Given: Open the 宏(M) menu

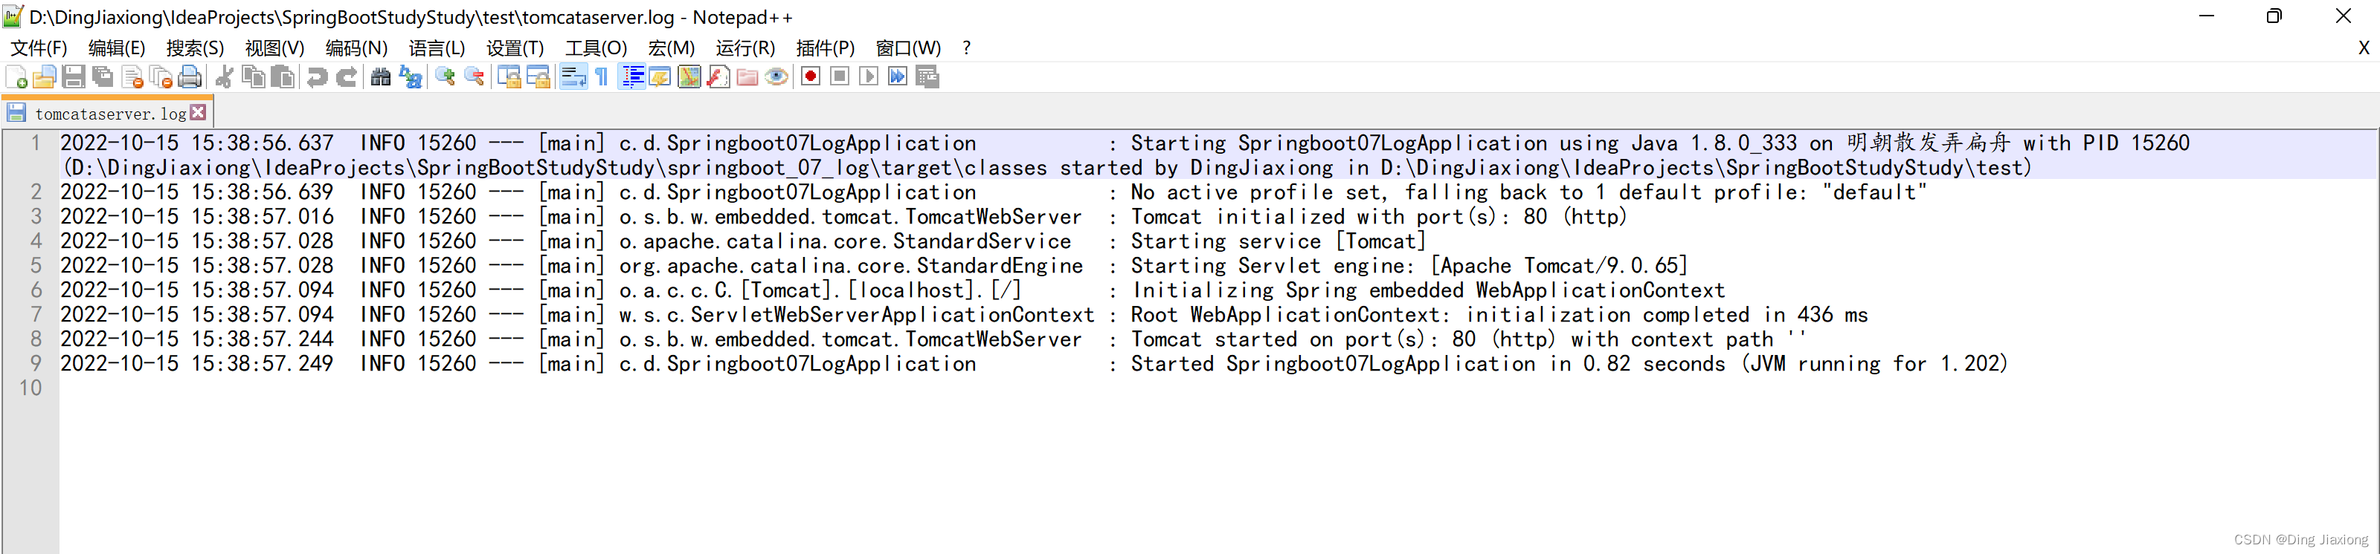Looking at the screenshot, I should tap(672, 48).
